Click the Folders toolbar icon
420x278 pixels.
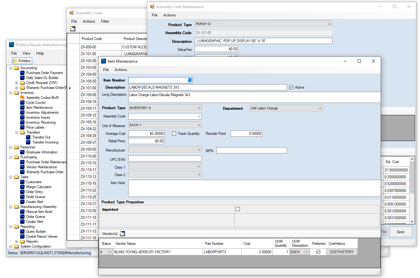(15, 61)
